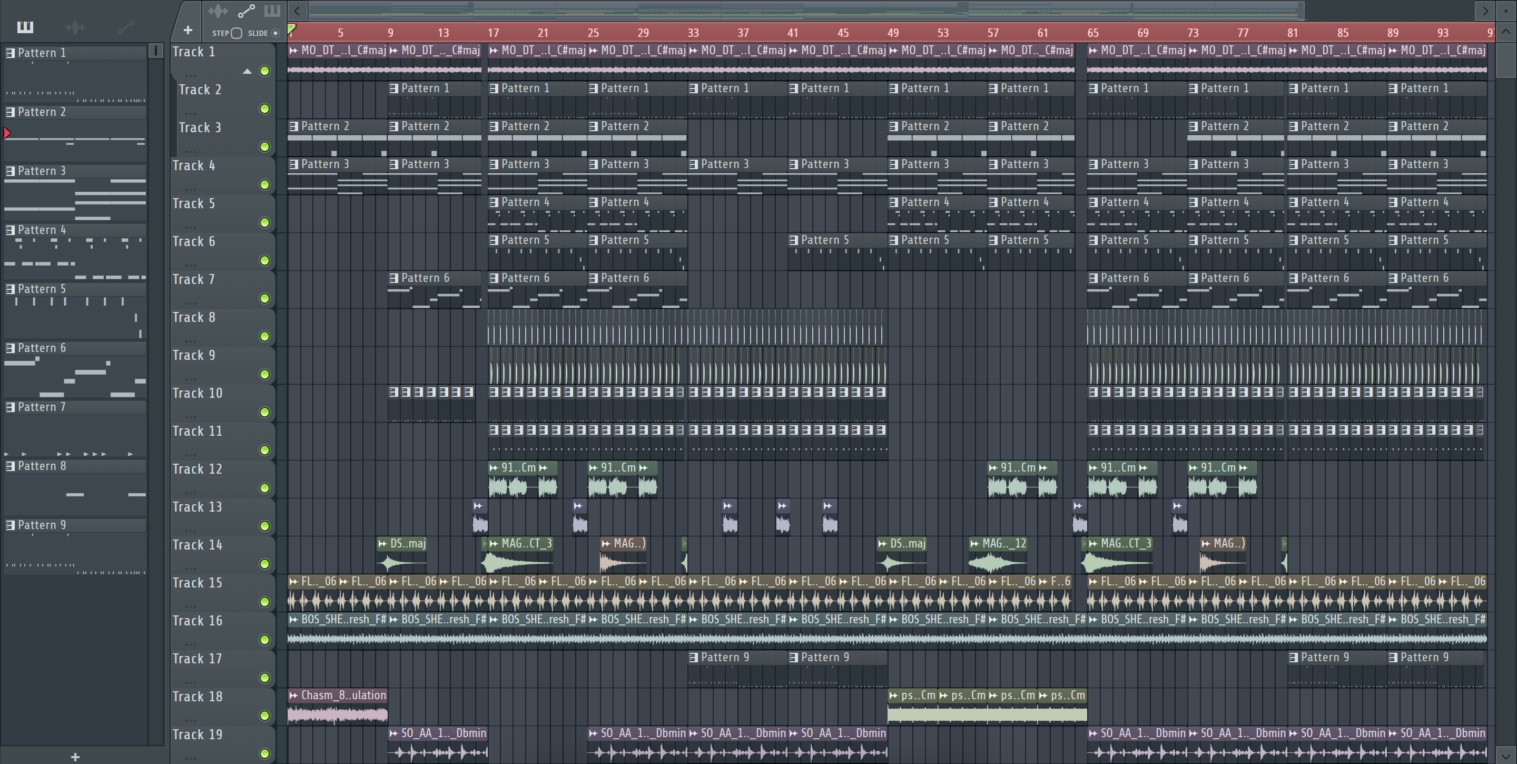The height and width of the screenshot is (764, 1517).
Task: Click the first step clip icon on Track 10
Action: coord(394,391)
